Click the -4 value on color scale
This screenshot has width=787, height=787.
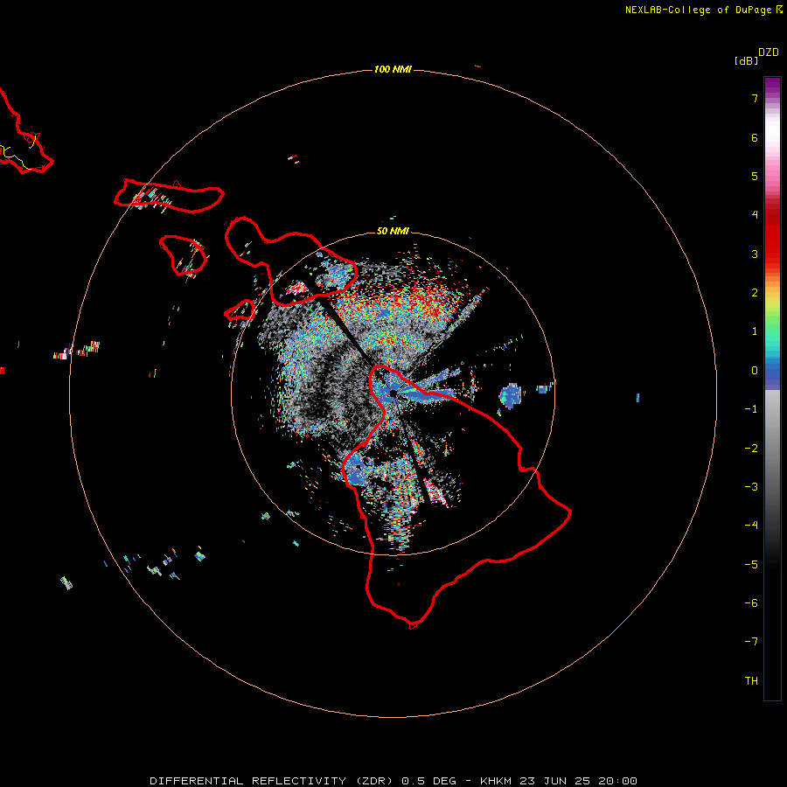(751, 526)
